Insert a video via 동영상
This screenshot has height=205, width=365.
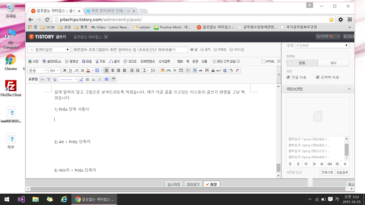[x=71, y=61]
